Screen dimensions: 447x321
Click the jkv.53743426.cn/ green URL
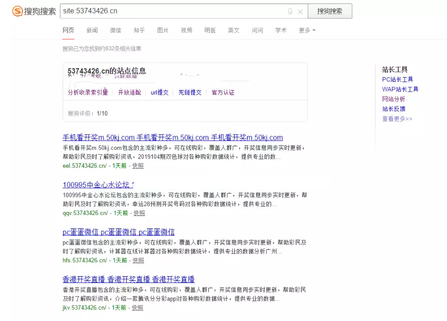click(x=85, y=308)
